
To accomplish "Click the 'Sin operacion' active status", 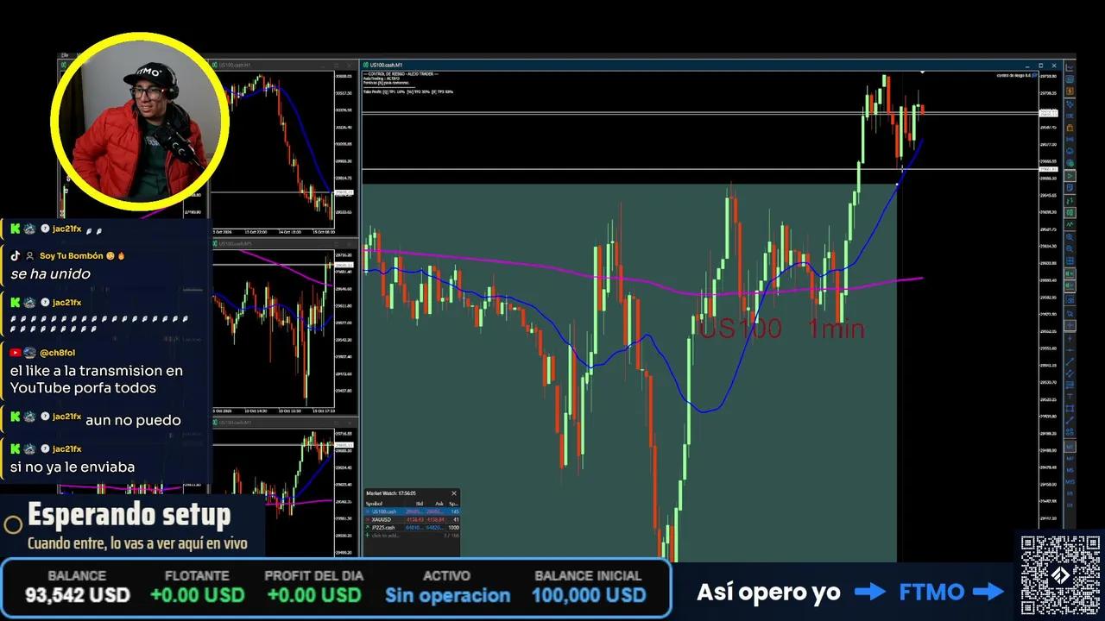I will [x=447, y=595].
